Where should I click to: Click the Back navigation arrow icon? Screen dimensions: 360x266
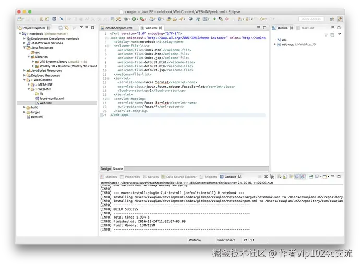pos(262,19)
